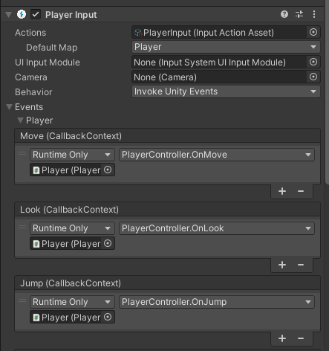Open object picker in Jump event target
This screenshot has height=351, width=329.
[x=108, y=317]
